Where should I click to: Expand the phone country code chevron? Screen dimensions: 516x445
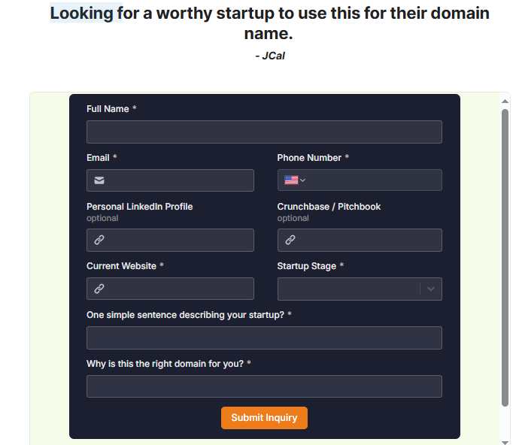tap(302, 180)
